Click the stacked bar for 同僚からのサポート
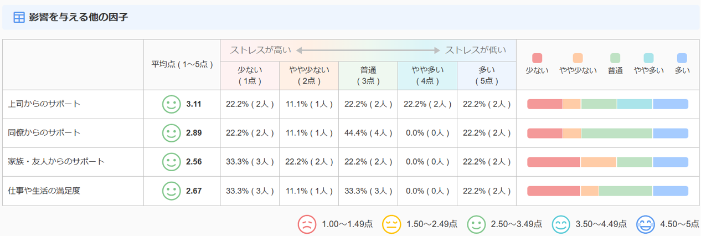 (x=607, y=133)
